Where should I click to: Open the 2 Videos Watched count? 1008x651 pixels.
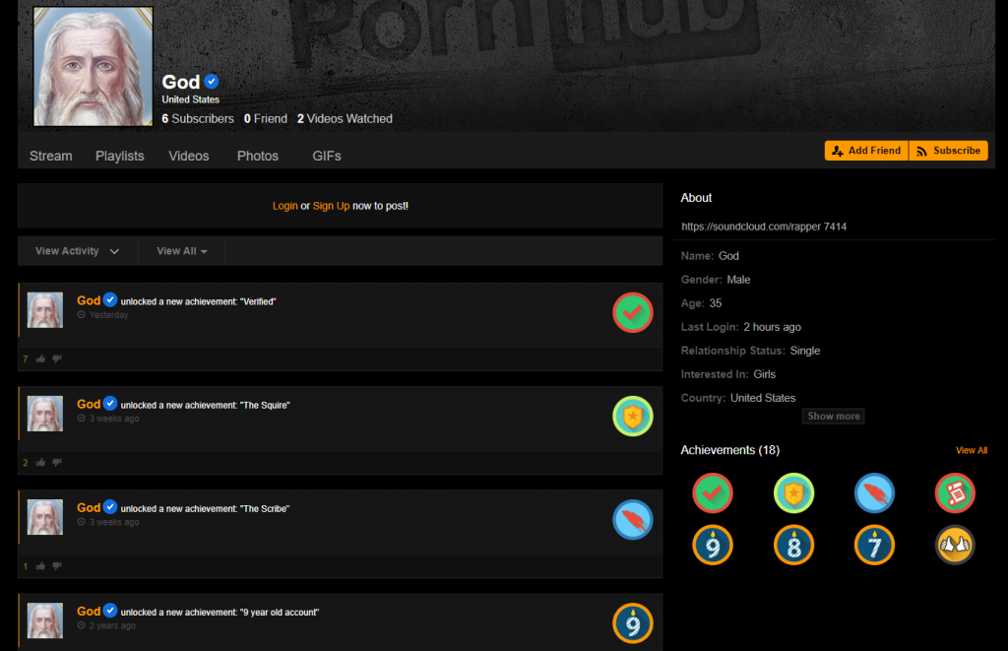coord(345,119)
